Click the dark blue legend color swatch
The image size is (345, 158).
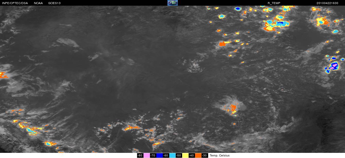pyautogui.click(x=159, y=155)
